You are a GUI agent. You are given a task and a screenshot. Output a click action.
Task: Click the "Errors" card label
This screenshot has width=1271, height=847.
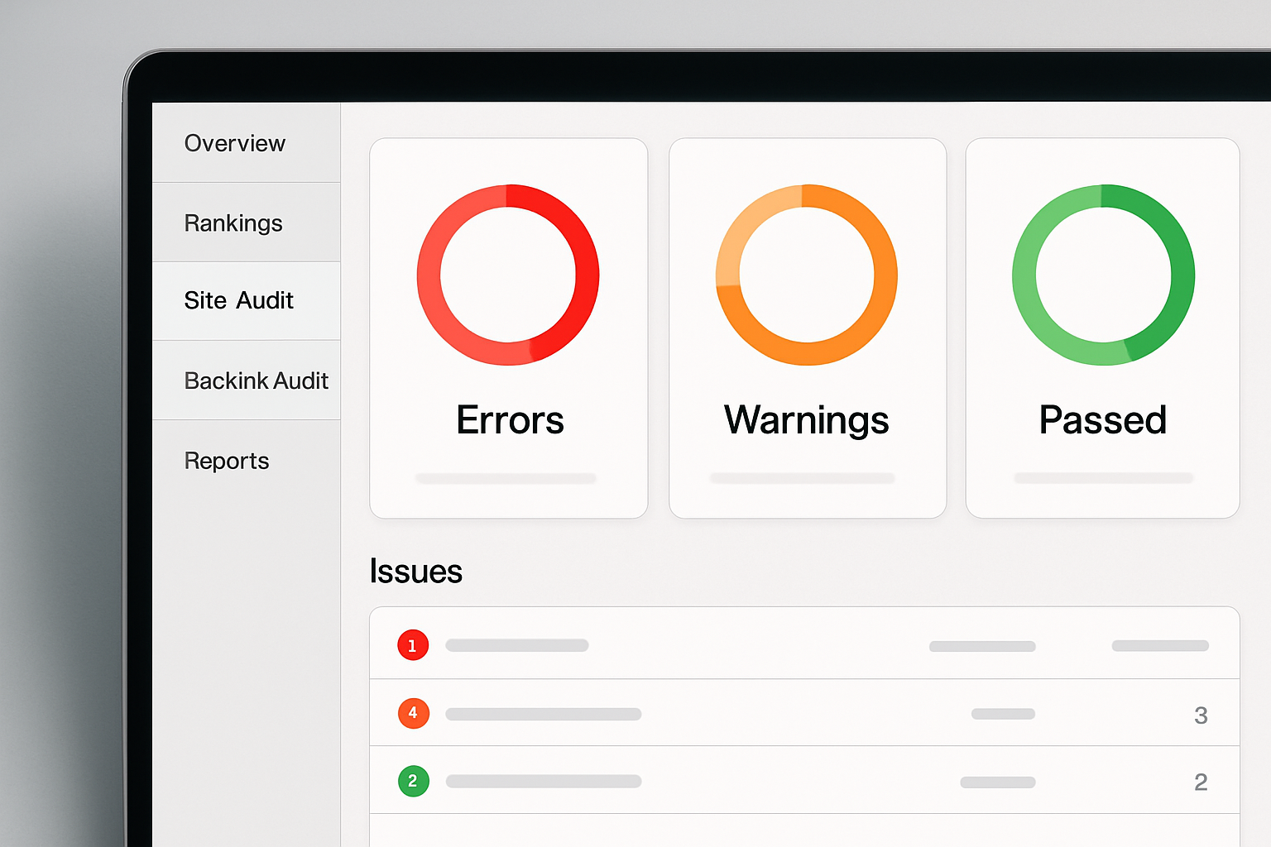pyautogui.click(x=510, y=420)
